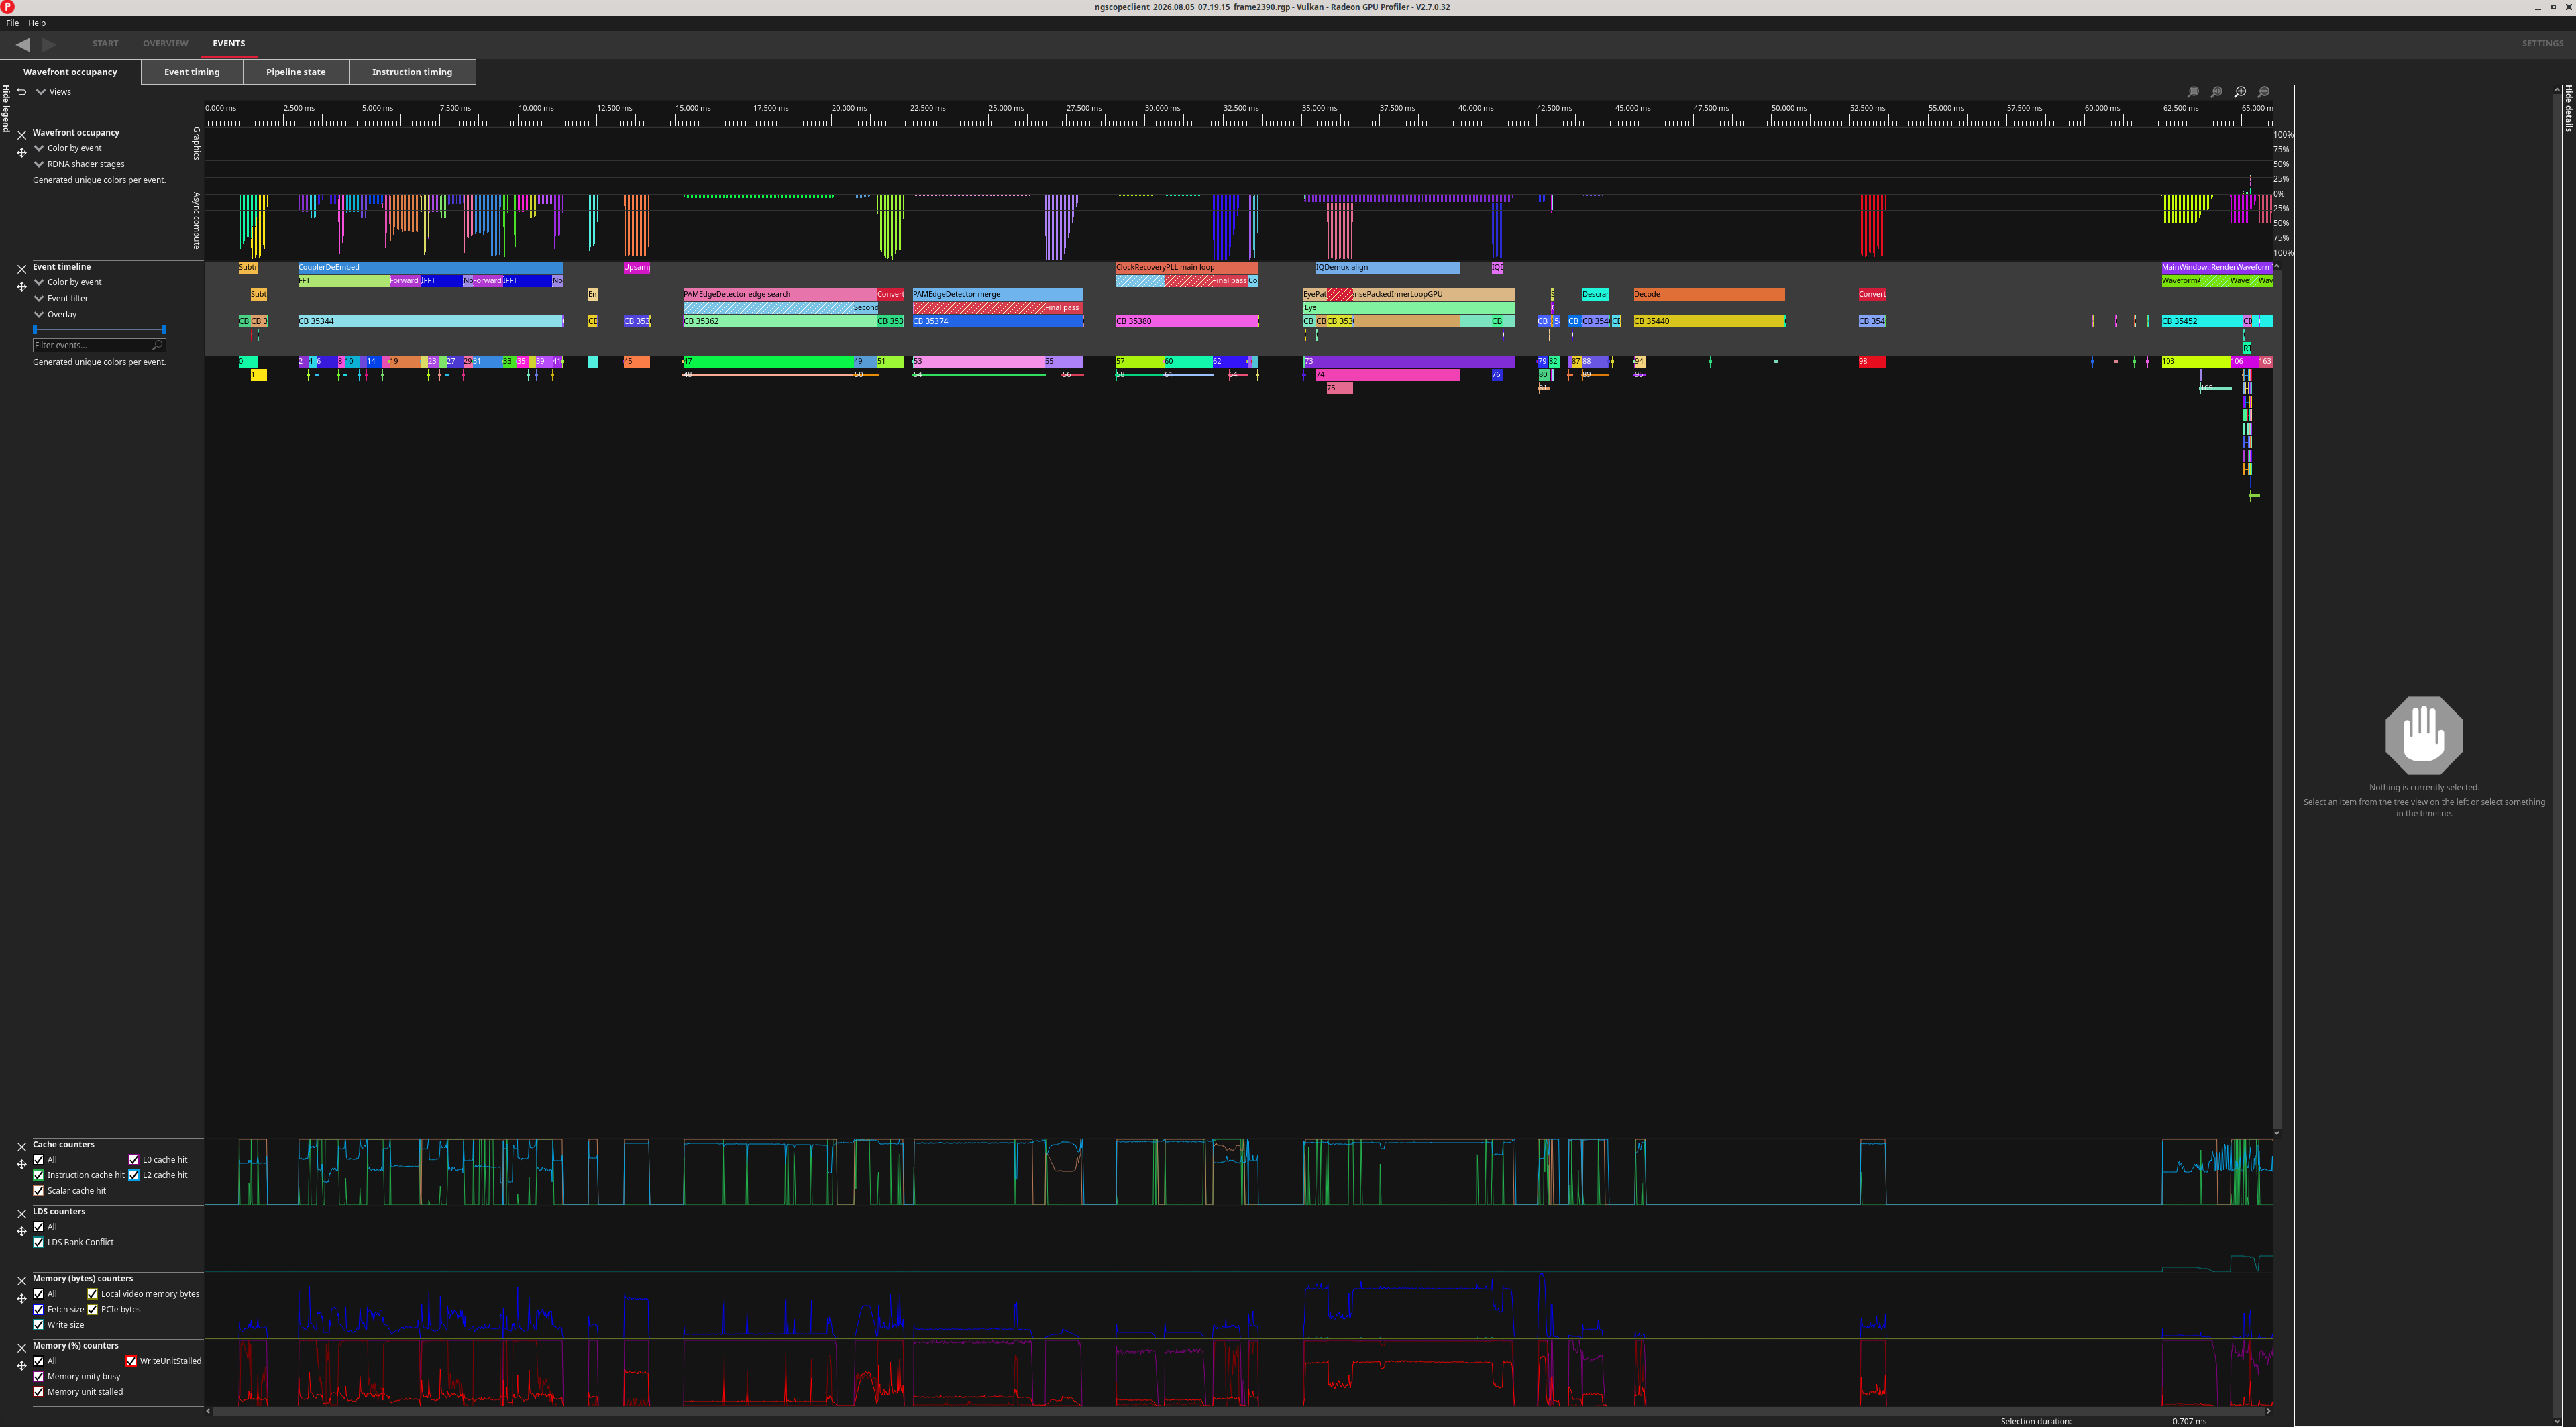Click the left handle of the event duration slider

(35, 329)
